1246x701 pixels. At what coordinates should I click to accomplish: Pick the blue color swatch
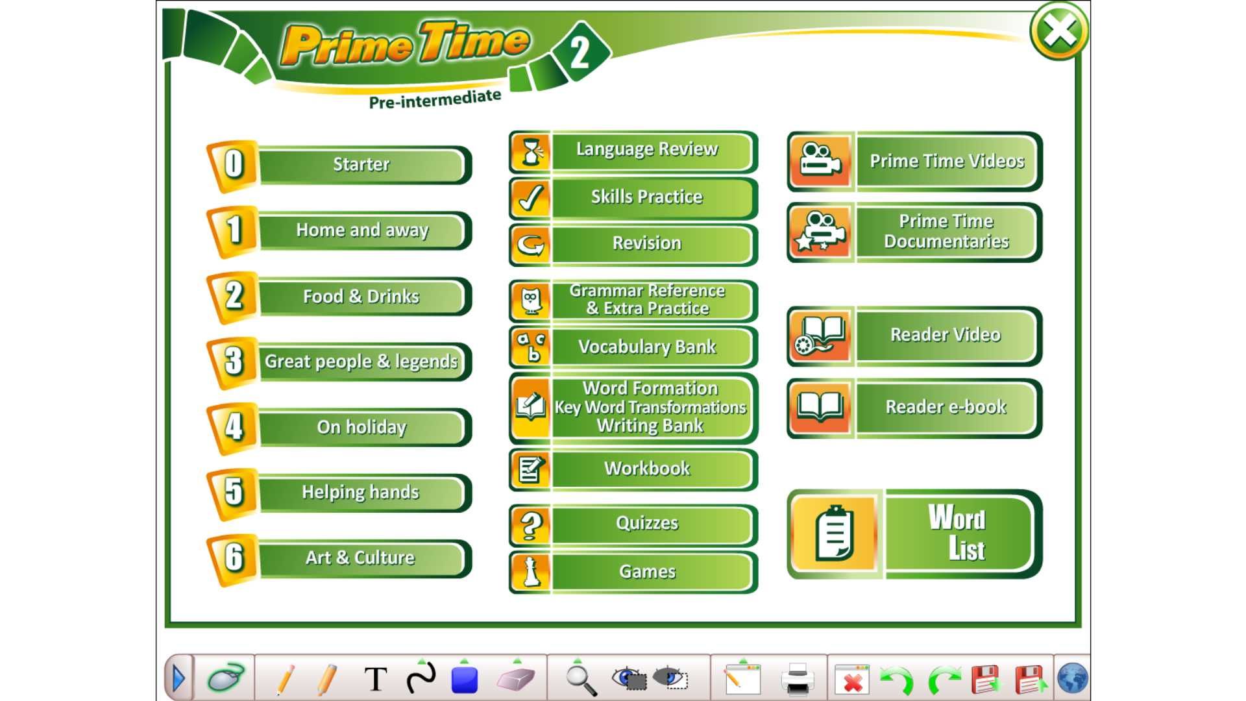pyautogui.click(x=464, y=679)
